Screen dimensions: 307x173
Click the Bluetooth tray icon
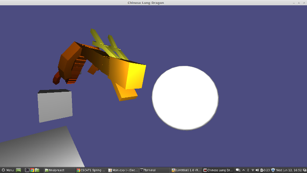coord(248,170)
